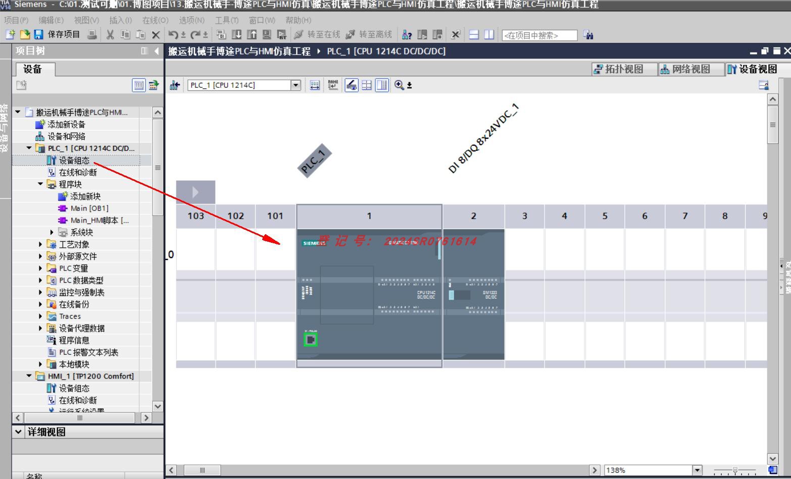Click the zoom magnifier icon in device toolbar

click(400, 85)
